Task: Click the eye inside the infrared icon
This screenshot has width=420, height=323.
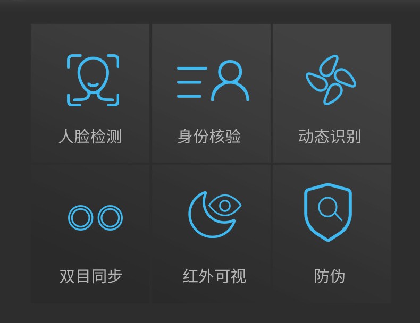Action: click(x=225, y=206)
